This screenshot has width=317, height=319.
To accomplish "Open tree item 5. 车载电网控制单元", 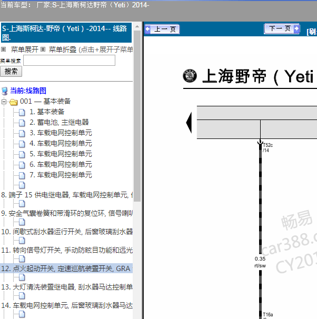I will point(61,154).
